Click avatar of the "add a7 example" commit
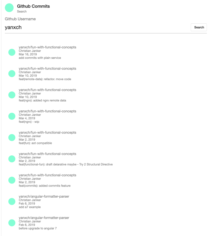 coord(12,202)
